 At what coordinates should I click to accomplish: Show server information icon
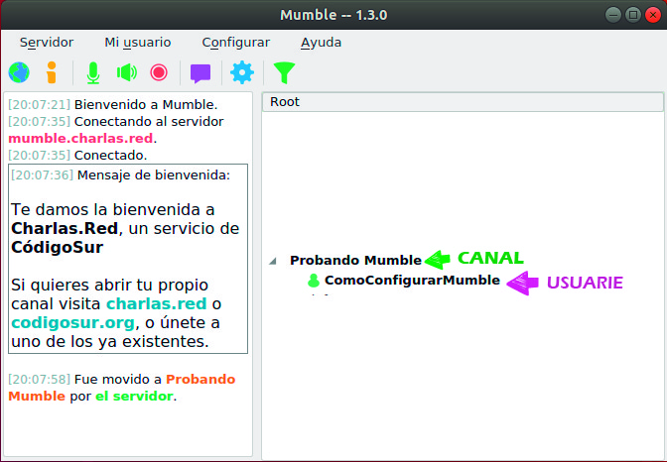[x=52, y=72]
